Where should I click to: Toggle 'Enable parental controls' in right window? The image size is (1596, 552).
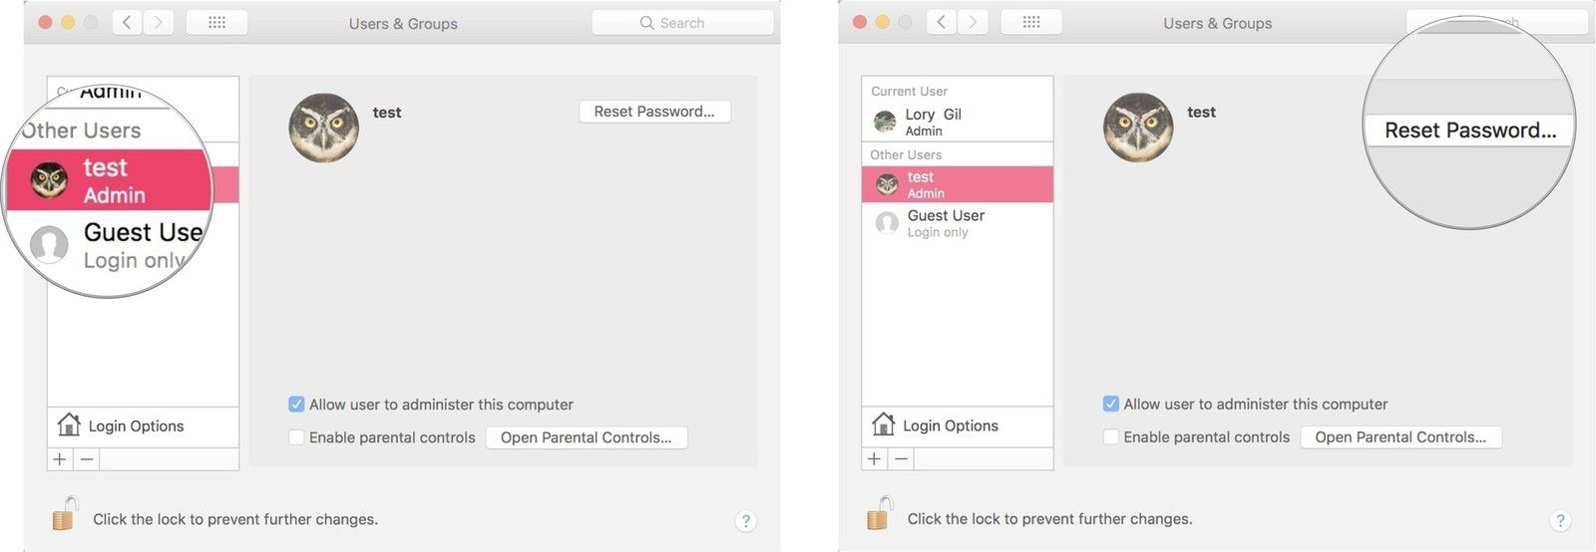pyautogui.click(x=1111, y=437)
